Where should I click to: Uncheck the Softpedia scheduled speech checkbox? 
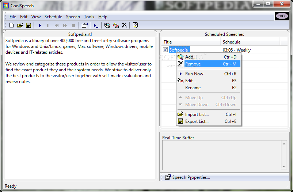(x=165, y=50)
